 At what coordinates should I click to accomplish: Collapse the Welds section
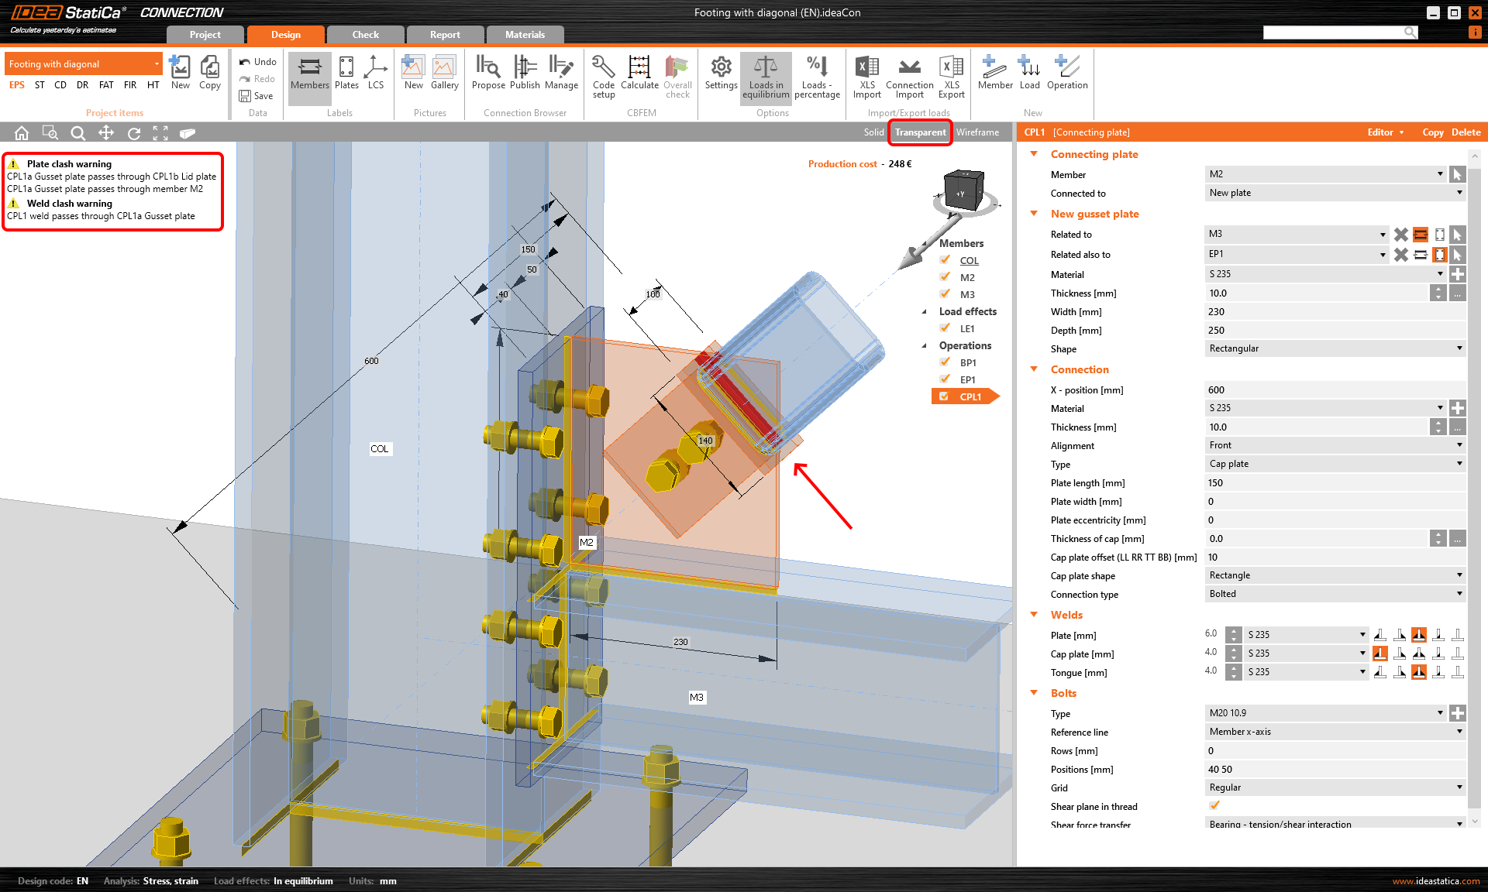click(1033, 614)
